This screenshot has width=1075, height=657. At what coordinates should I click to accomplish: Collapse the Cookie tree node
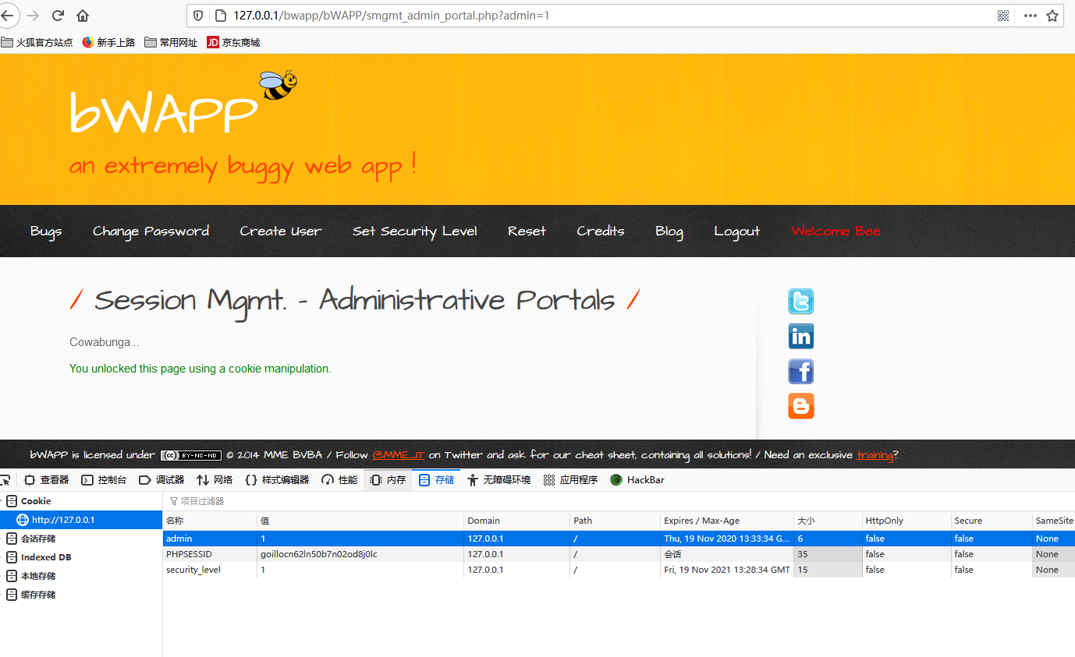point(2,501)
